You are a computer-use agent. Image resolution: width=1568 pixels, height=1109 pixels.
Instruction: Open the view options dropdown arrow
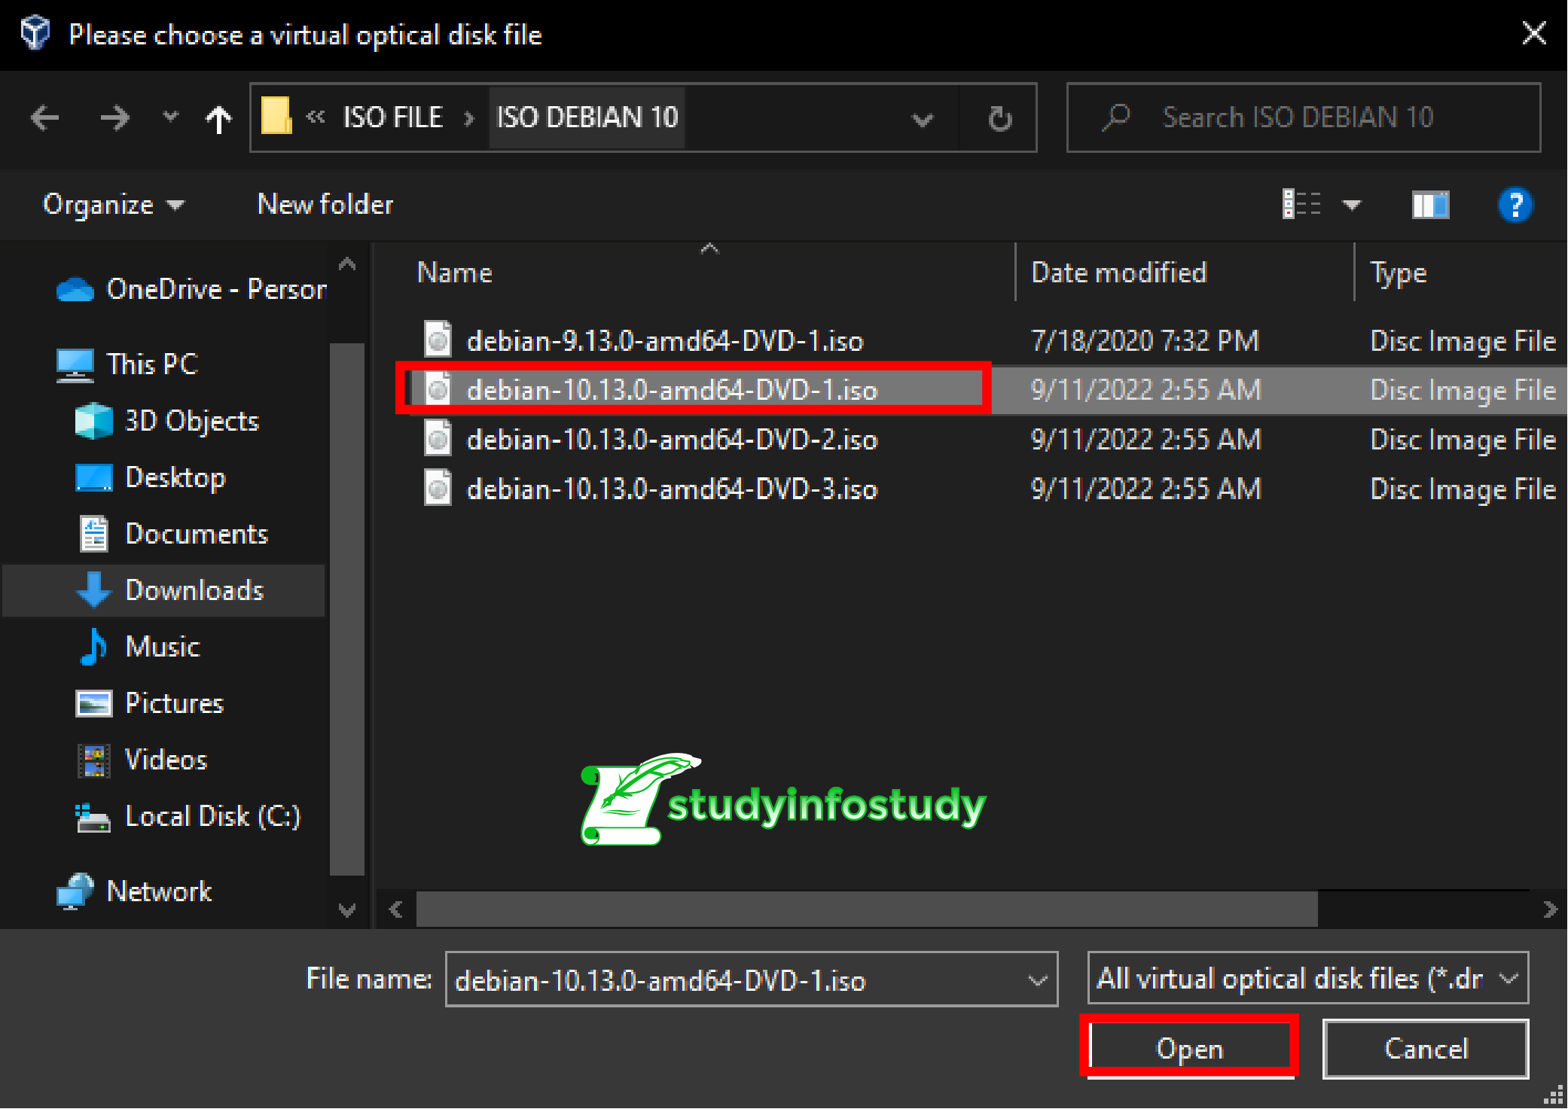coord(1352,205)
